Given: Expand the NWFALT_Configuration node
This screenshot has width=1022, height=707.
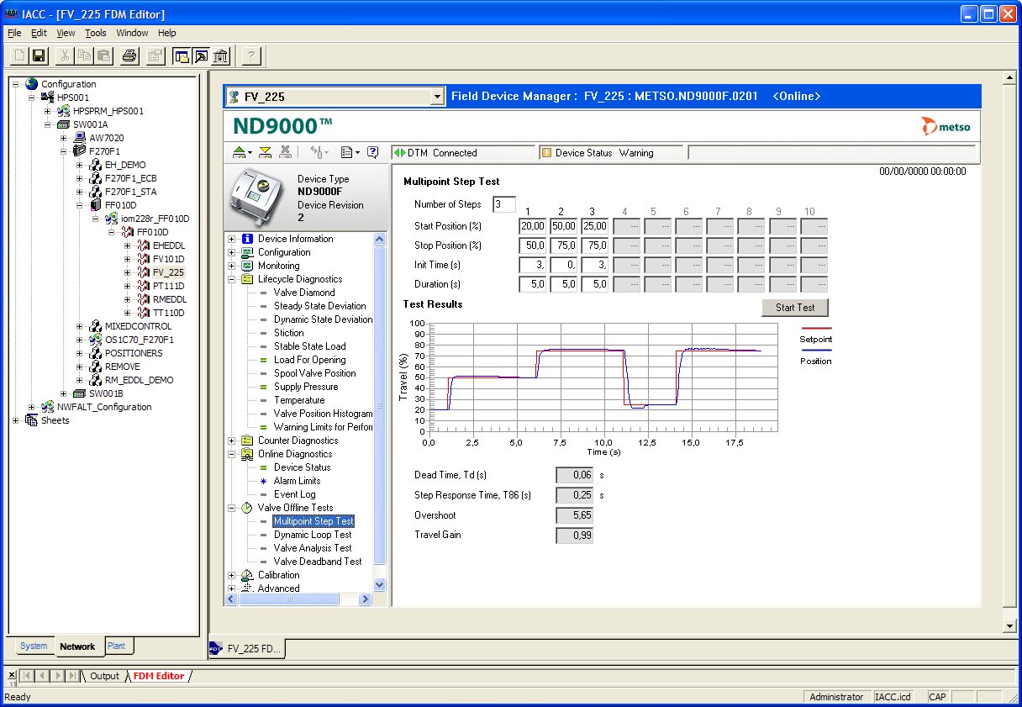Looking at the screenshot, I should pyautogui.click(x=33, y=407).
